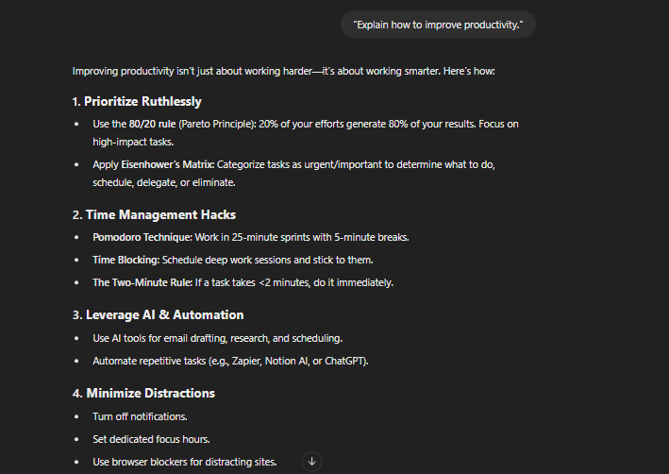Click the bold 'Pomodoro Technique' term
Viewport: 669px width, 474px height.
[x=142, y=237]
